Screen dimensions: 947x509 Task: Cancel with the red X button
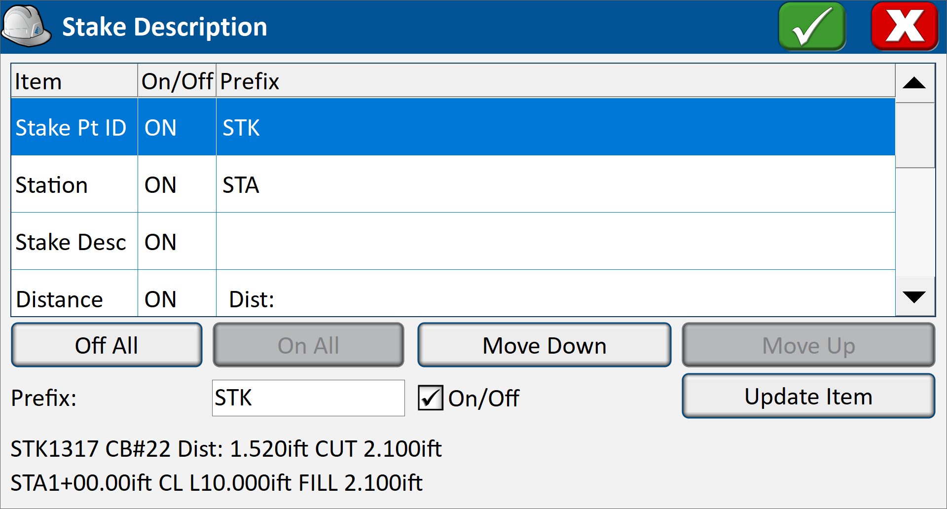905,26
